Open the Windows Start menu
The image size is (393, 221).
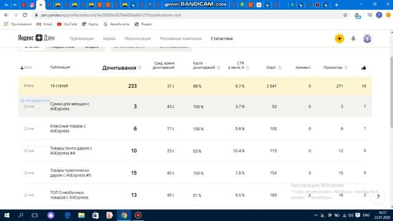(x=7, y=215)
